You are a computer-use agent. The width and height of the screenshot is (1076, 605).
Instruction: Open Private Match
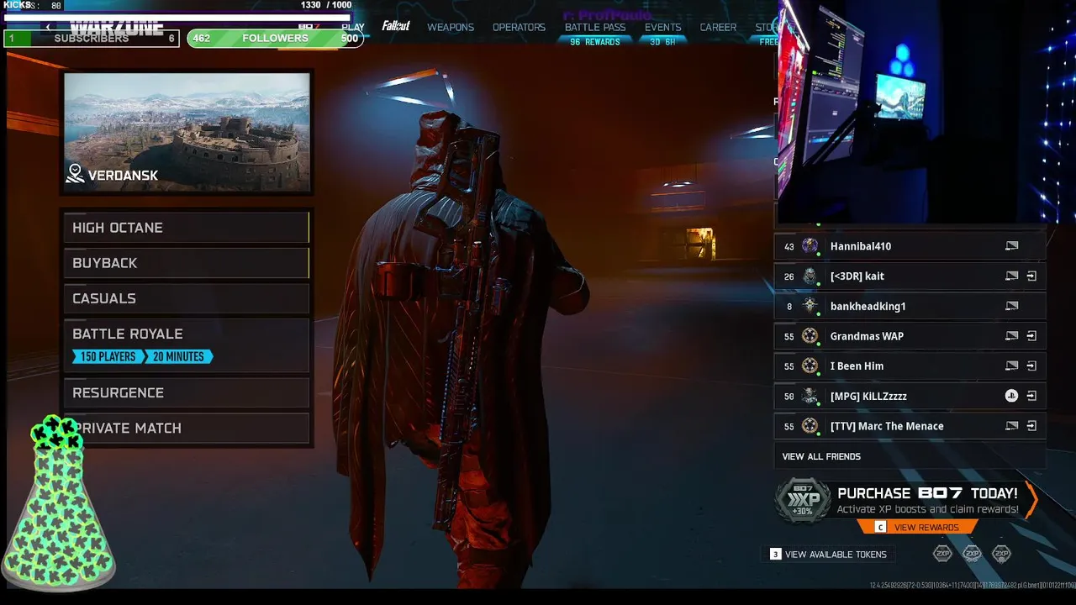187,428
